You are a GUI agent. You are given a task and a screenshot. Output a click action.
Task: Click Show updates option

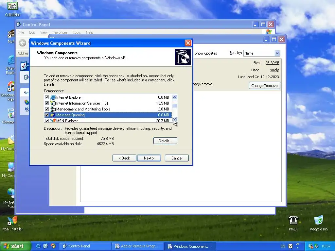tap(206, 53)
